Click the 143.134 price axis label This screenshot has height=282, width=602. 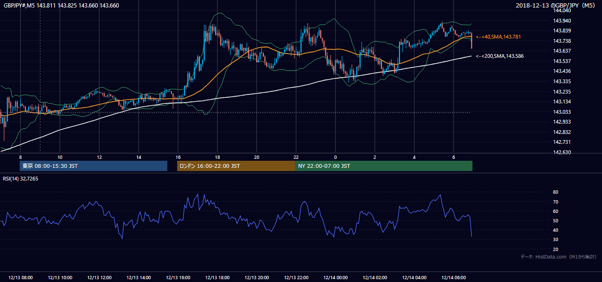point(562,102)
